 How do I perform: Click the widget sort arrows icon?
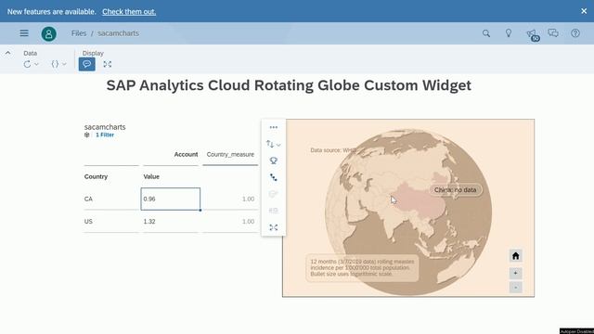(270, 144)
